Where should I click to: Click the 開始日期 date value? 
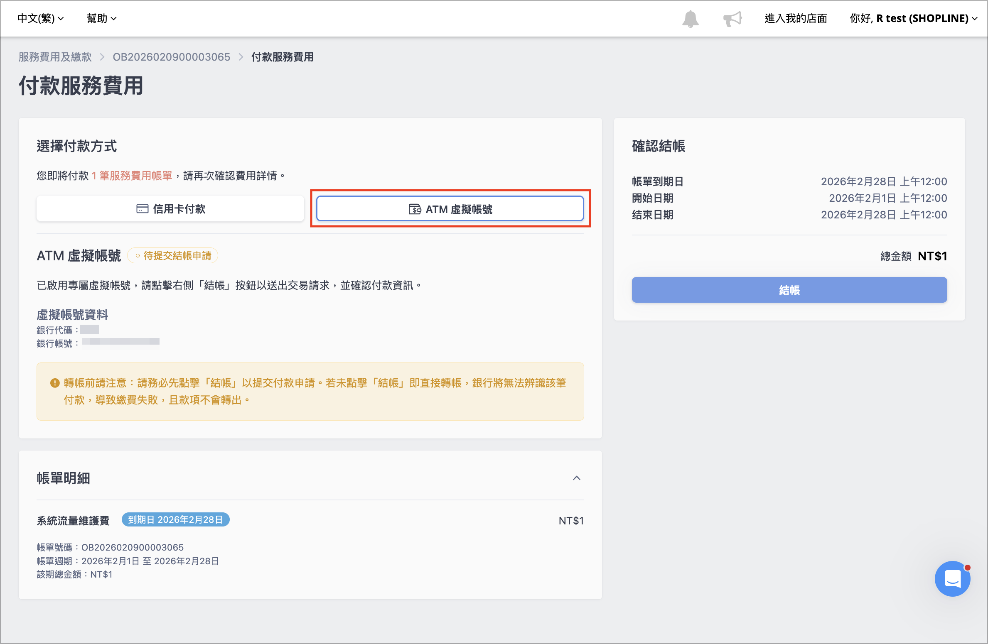tap(888, 198)
